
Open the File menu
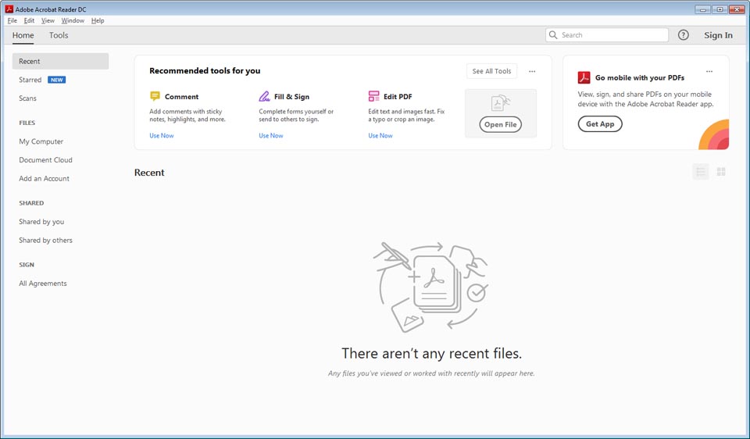12,20
